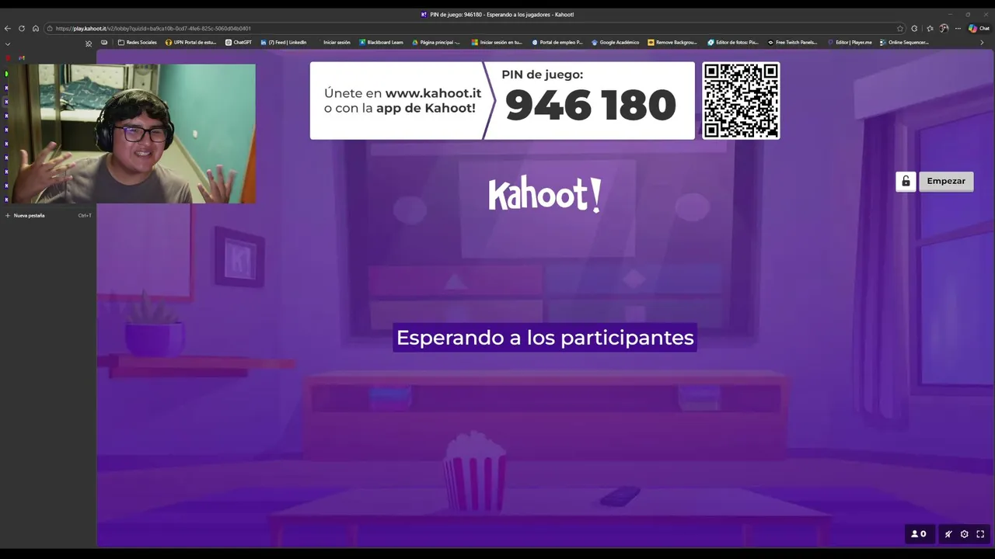Screen dimensions: 995x559
Task: Close the vertical tabs pane icon
Action: pos(89,43)
